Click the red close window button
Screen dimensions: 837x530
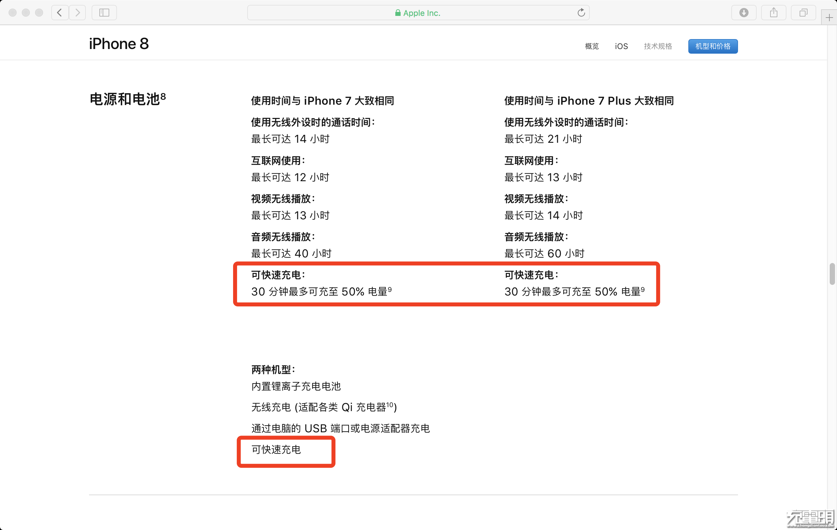coord(13,13)
